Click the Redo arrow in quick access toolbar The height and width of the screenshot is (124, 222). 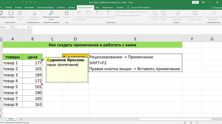(8, 2)
